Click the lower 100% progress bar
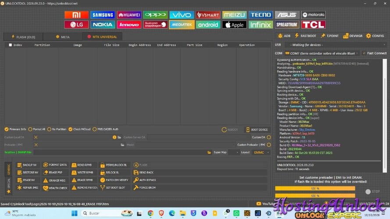 pos(315,196)
